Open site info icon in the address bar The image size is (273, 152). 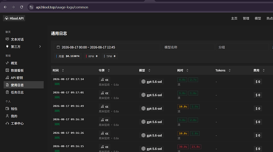[x=31, y=7]
